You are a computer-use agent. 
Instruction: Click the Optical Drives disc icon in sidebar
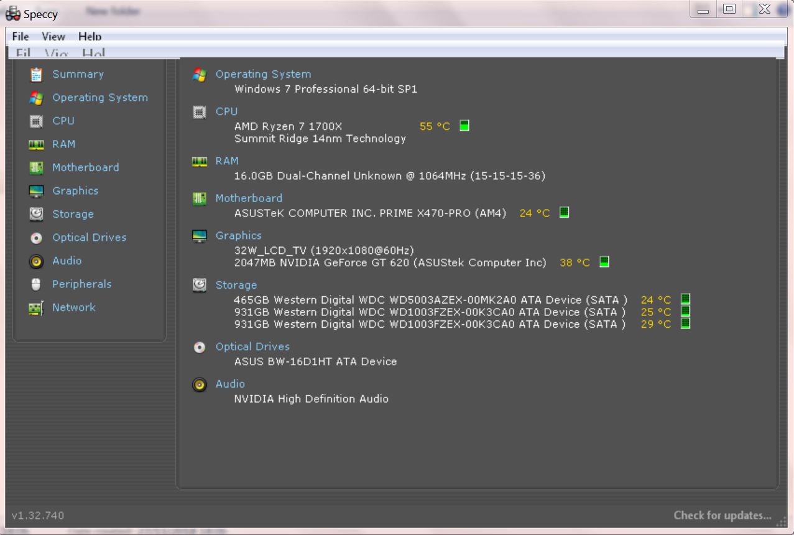pos(36,238)
